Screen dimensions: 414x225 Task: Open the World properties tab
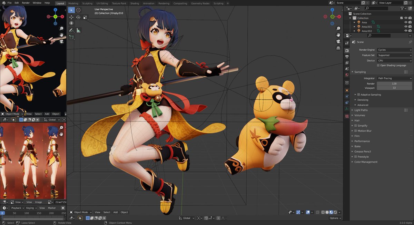click(347, 75)
